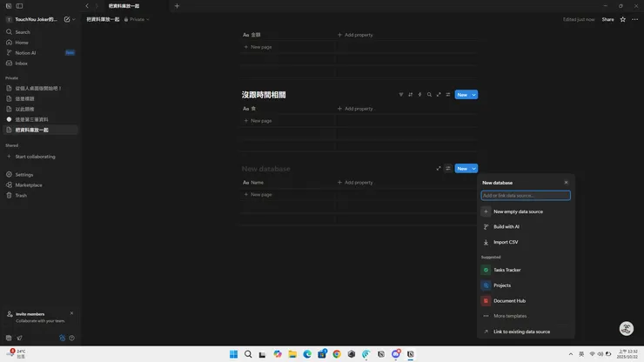Show hidden system tray icons

point(571,354)
